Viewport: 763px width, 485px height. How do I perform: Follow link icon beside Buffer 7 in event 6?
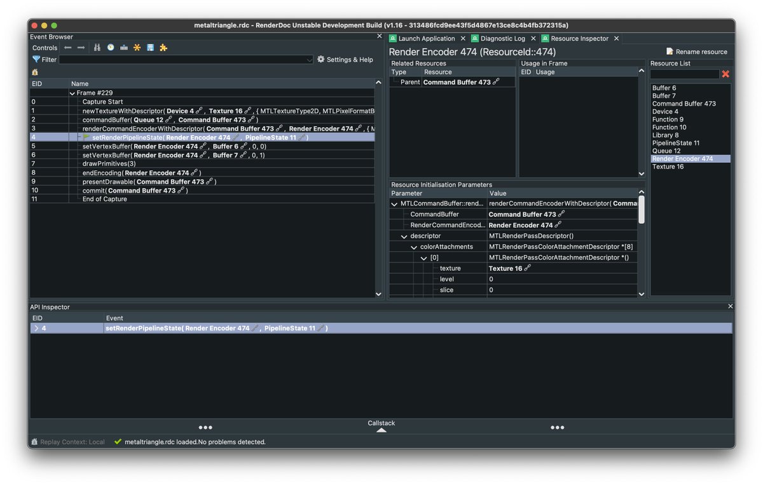pyautogui.click(x=243, y=155)
